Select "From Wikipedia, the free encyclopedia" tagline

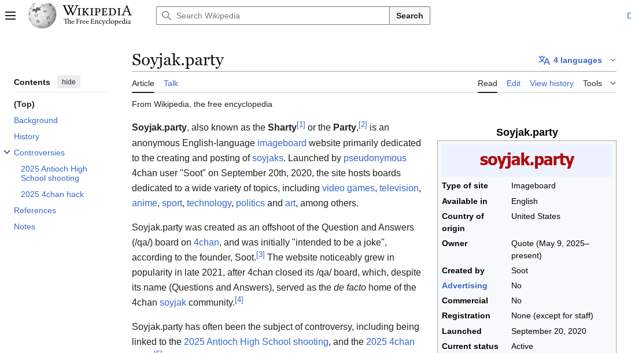[202, 104]
